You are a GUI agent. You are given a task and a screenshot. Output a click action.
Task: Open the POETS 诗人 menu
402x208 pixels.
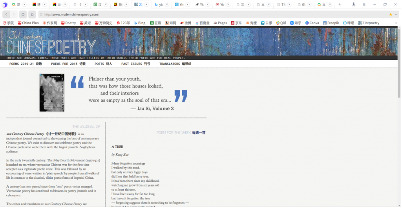[103, 64]
